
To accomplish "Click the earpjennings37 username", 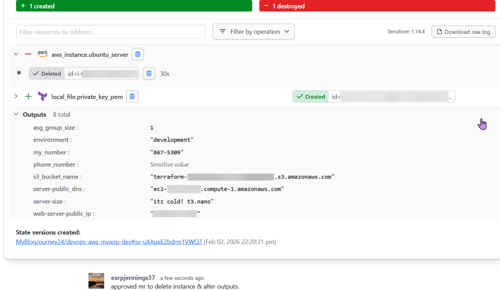I will (x=133, y=278).
